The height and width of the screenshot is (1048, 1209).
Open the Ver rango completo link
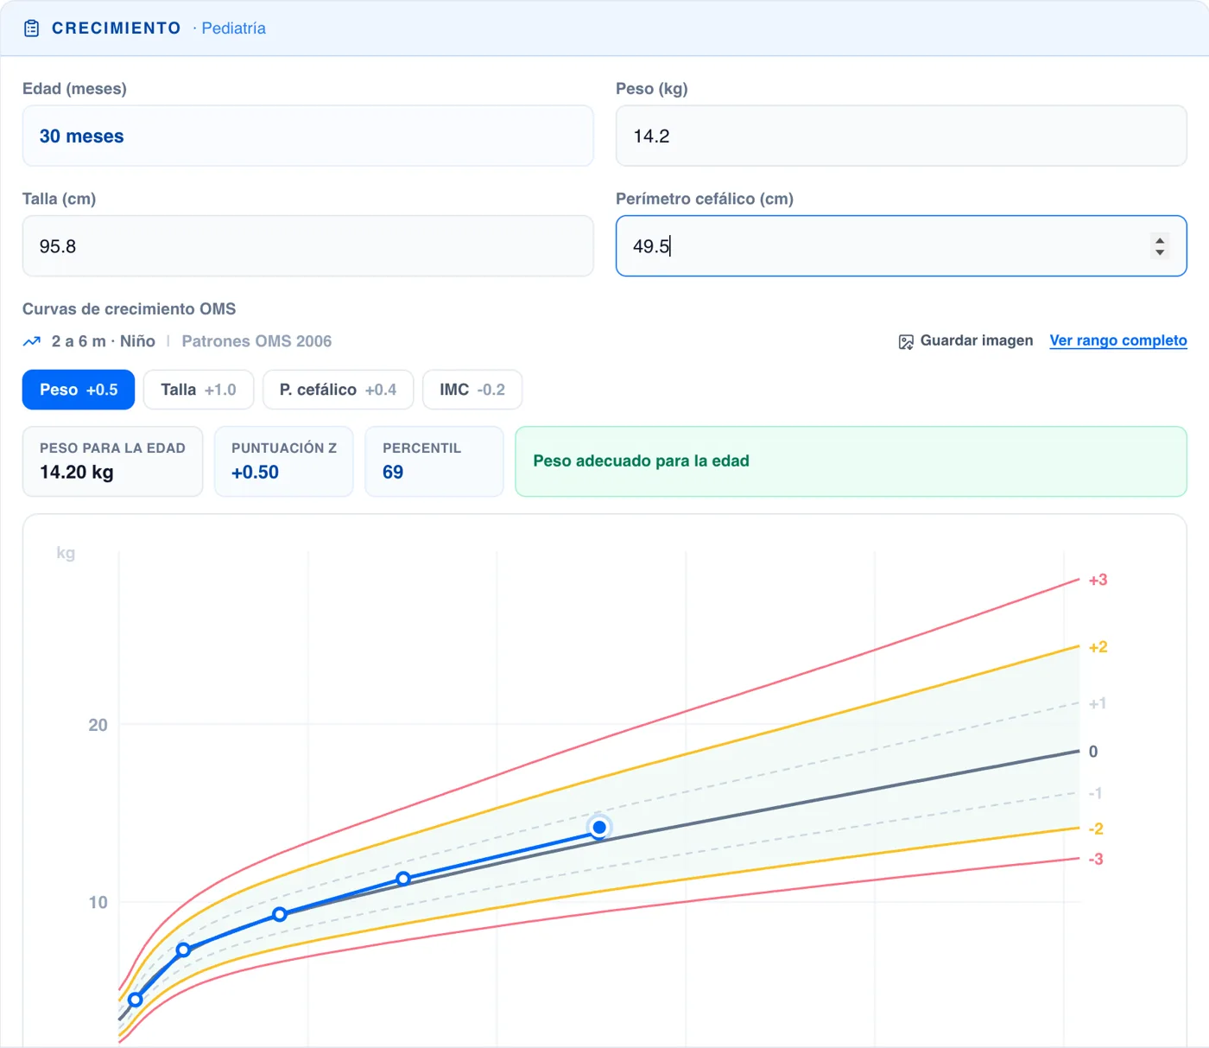[1118, 340]
